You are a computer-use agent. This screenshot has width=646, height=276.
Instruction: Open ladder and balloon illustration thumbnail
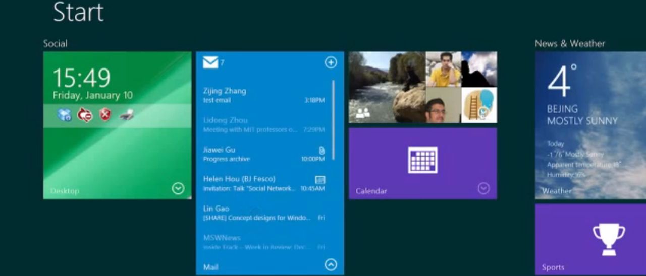(479, 105)
